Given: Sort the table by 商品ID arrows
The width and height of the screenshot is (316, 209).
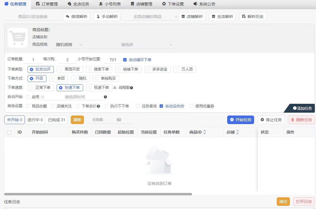Looking at the screenshot, I should coord(205,132).
